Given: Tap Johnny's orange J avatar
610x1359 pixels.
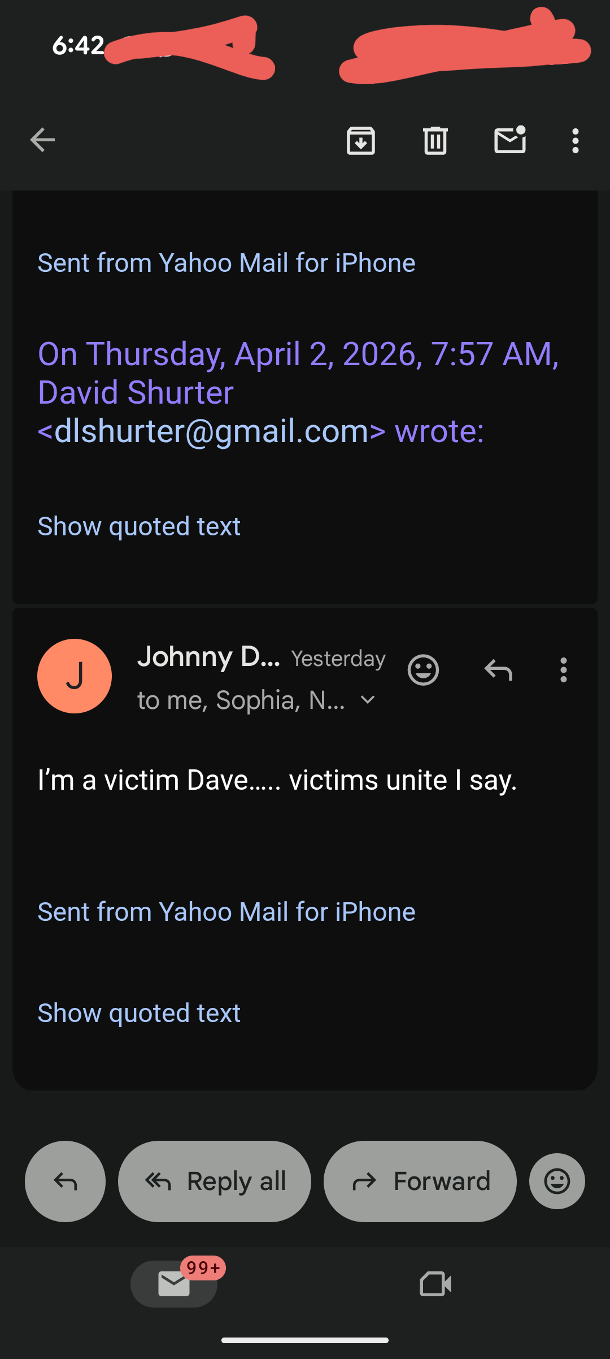Looking at the screenshot, I should pyautogui.click(x=75, y=676).
